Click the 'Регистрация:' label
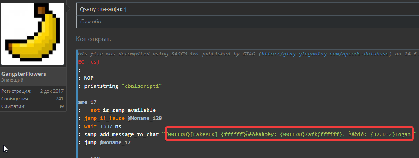This screenshot has width=419, height=158. coord(16,91)
